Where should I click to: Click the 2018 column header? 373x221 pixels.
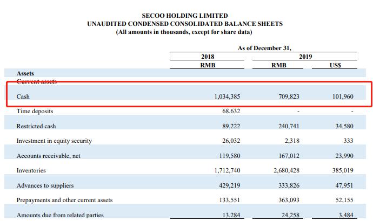click(x=208, y=57)
